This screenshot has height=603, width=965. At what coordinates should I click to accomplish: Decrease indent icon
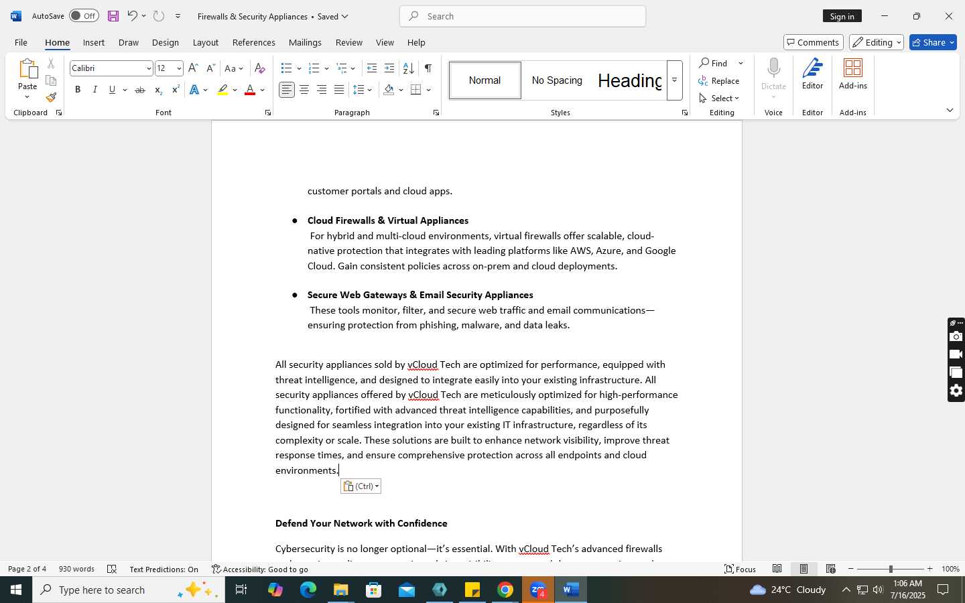tap(372, 68)
